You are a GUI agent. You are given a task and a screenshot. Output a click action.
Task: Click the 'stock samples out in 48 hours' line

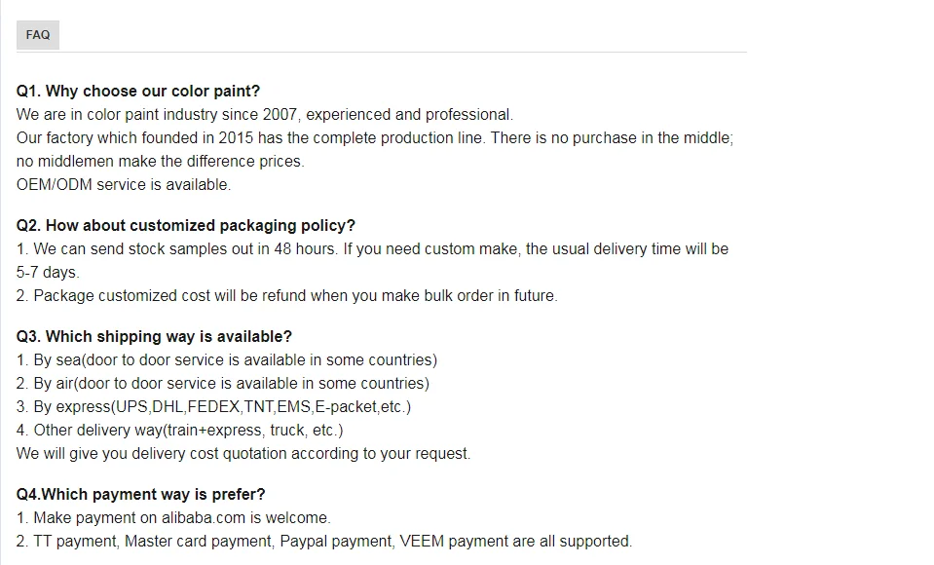372,249
